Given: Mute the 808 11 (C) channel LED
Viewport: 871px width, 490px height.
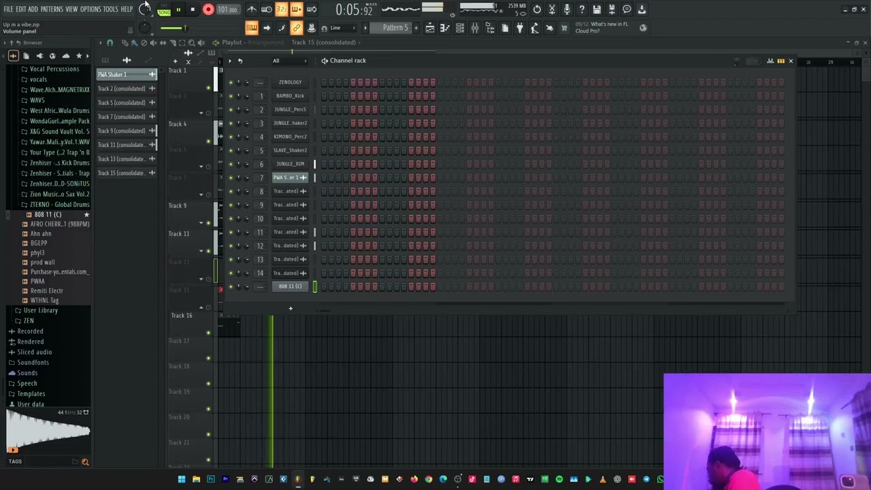Looking at the screenshot, I should pos(231,287).
